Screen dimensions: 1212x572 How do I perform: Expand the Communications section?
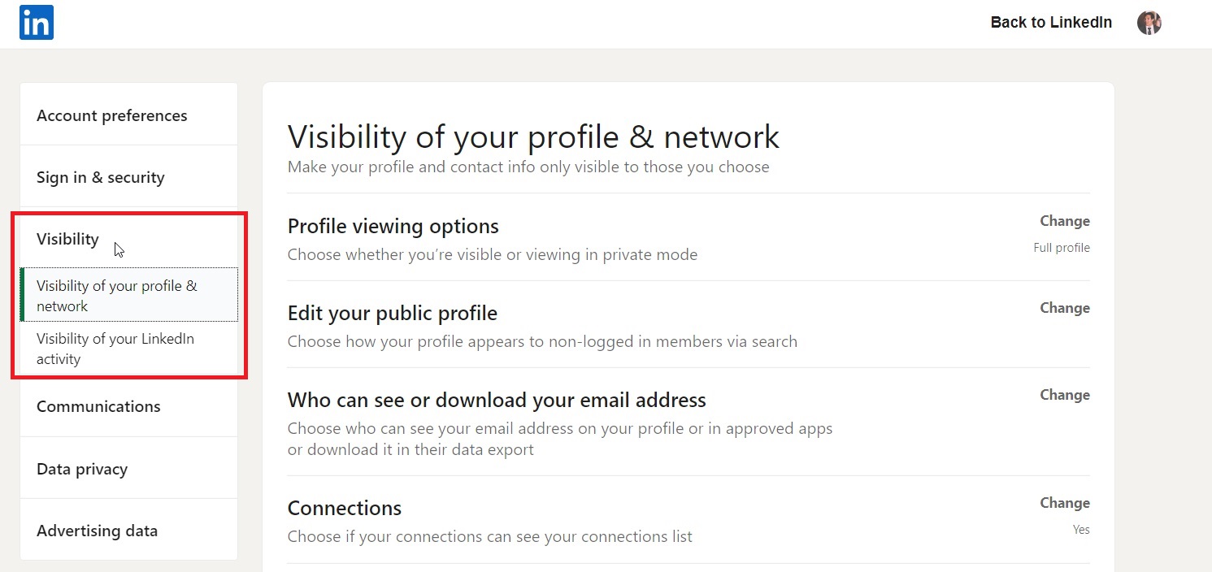tap(98, 406)
